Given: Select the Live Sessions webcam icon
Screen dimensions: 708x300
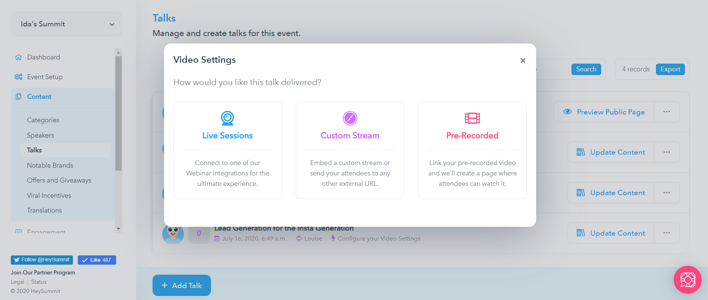Looking at the screenshot, I should coord(227,118).
